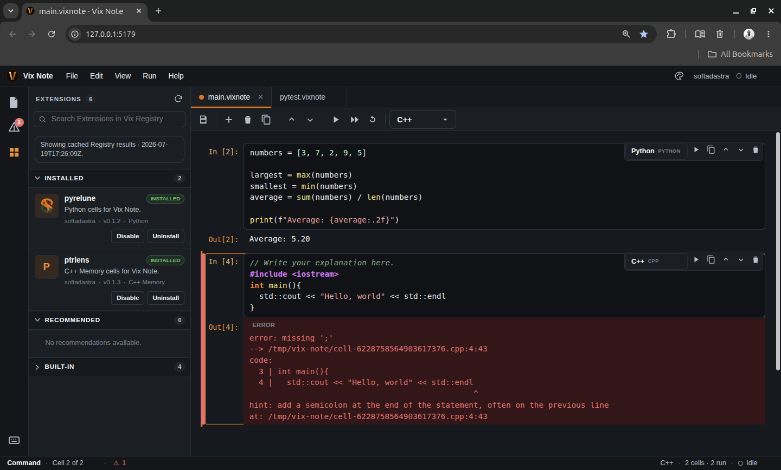Focus the Search Extensions in Vix Registry field
The image size is (781, 470).
pyautogui.click(x=109, y=119)
